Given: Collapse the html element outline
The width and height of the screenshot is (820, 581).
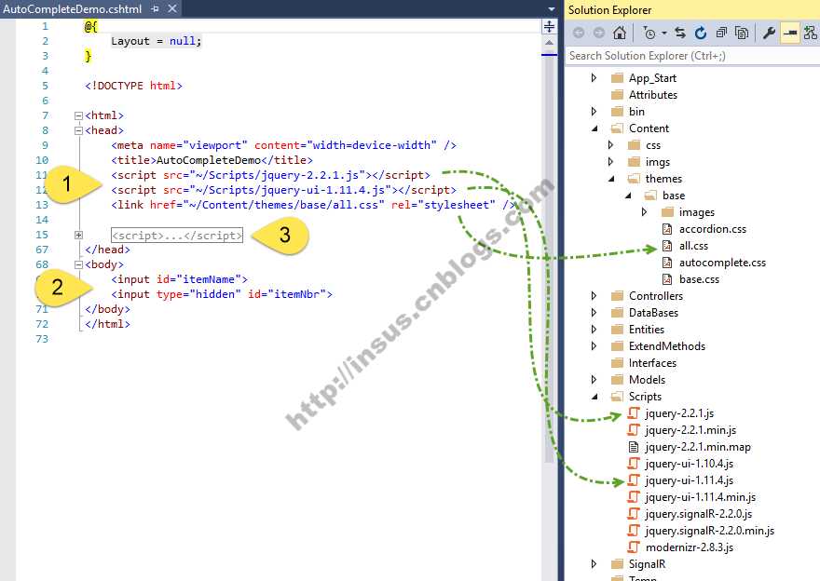Looking at the screenshot, I should [78, 115].
